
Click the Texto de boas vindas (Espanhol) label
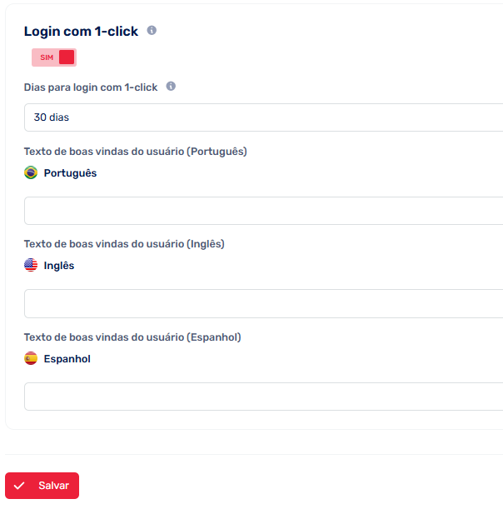point(132,337)
